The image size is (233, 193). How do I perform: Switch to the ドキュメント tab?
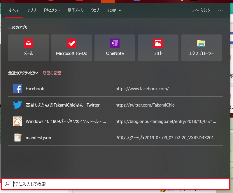(x=52, y=10)
